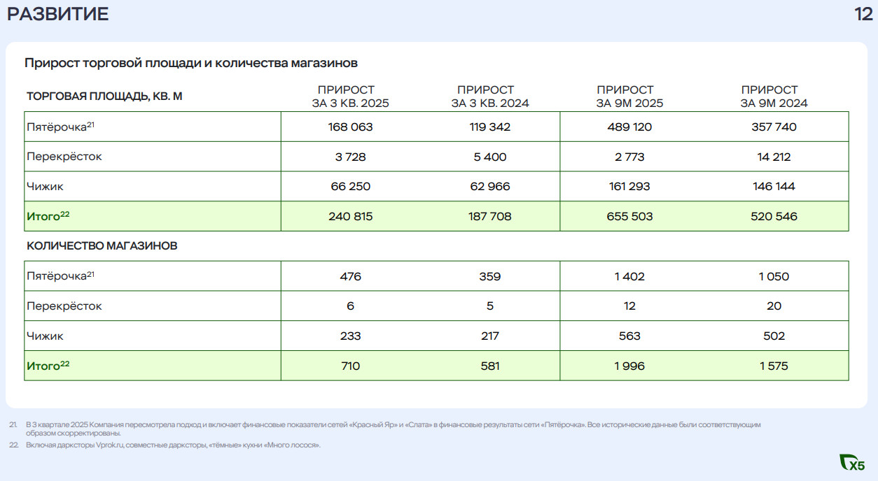Select column header "ПРИРОСТ ЗА 3 КВ. 2025"

[350, 96]
